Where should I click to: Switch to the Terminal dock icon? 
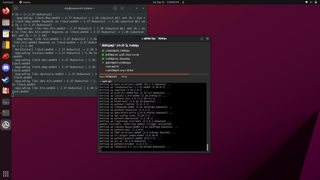pos(6,113)
